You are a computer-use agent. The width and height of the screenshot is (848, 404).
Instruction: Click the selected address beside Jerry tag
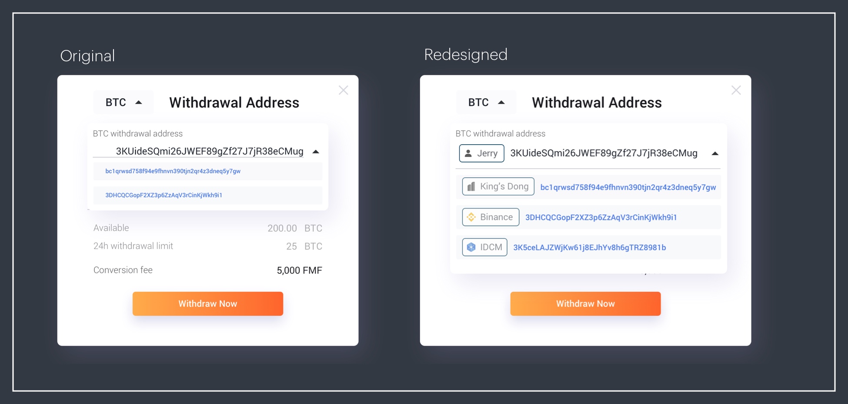(x=604, y=153)
